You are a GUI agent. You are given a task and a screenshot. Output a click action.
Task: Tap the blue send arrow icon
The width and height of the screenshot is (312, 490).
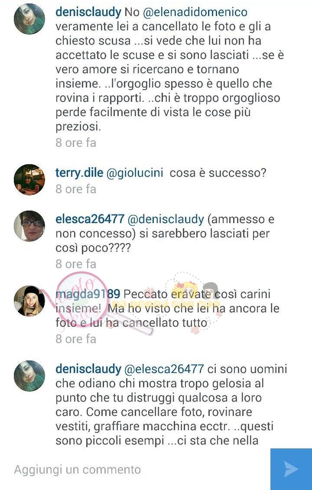click(x=291, y=469)
